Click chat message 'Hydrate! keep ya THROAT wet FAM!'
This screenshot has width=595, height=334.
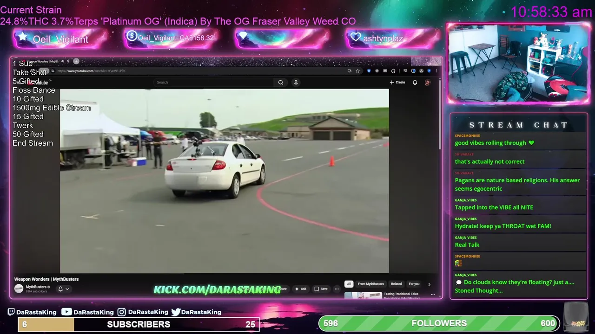pyautogui.click(x=503, y=226)
